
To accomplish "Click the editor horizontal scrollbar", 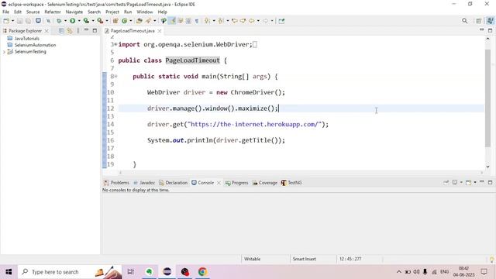I will pyautogui.click(x=301, y=173).
